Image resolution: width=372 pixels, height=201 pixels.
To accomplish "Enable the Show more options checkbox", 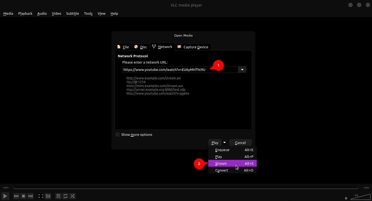I will point(117,134).
